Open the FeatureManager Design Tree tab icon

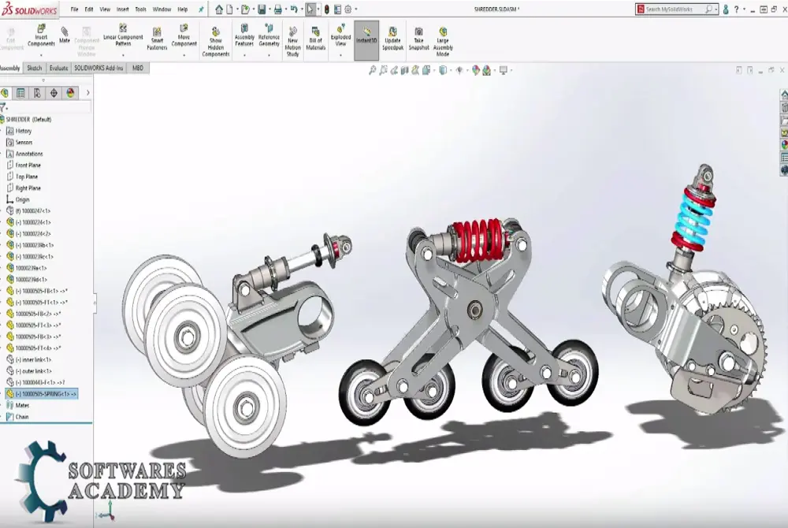(5, 93)
